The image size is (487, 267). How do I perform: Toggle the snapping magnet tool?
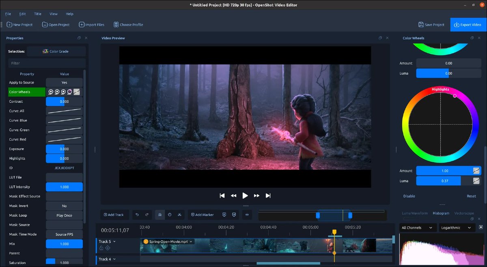(x=160, y=215)
